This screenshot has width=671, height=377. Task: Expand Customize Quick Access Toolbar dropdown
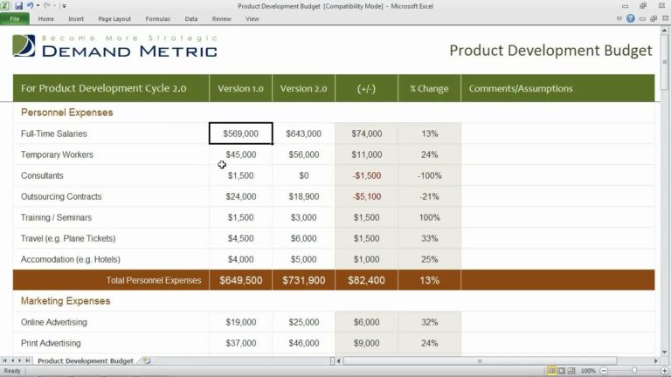click(x=64, y=6)
